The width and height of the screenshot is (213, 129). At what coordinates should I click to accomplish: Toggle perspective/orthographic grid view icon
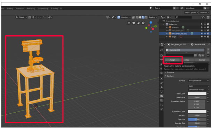[x=129, y=23]
